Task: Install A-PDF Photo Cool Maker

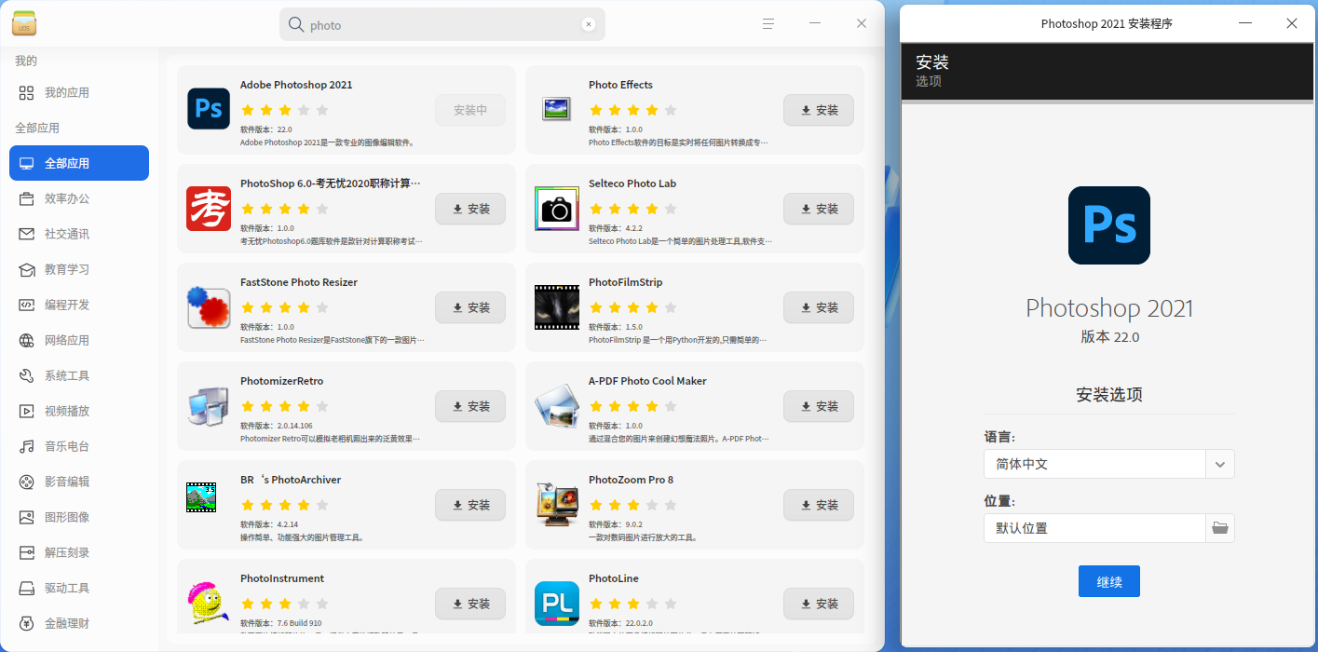Action: (819, 406)
